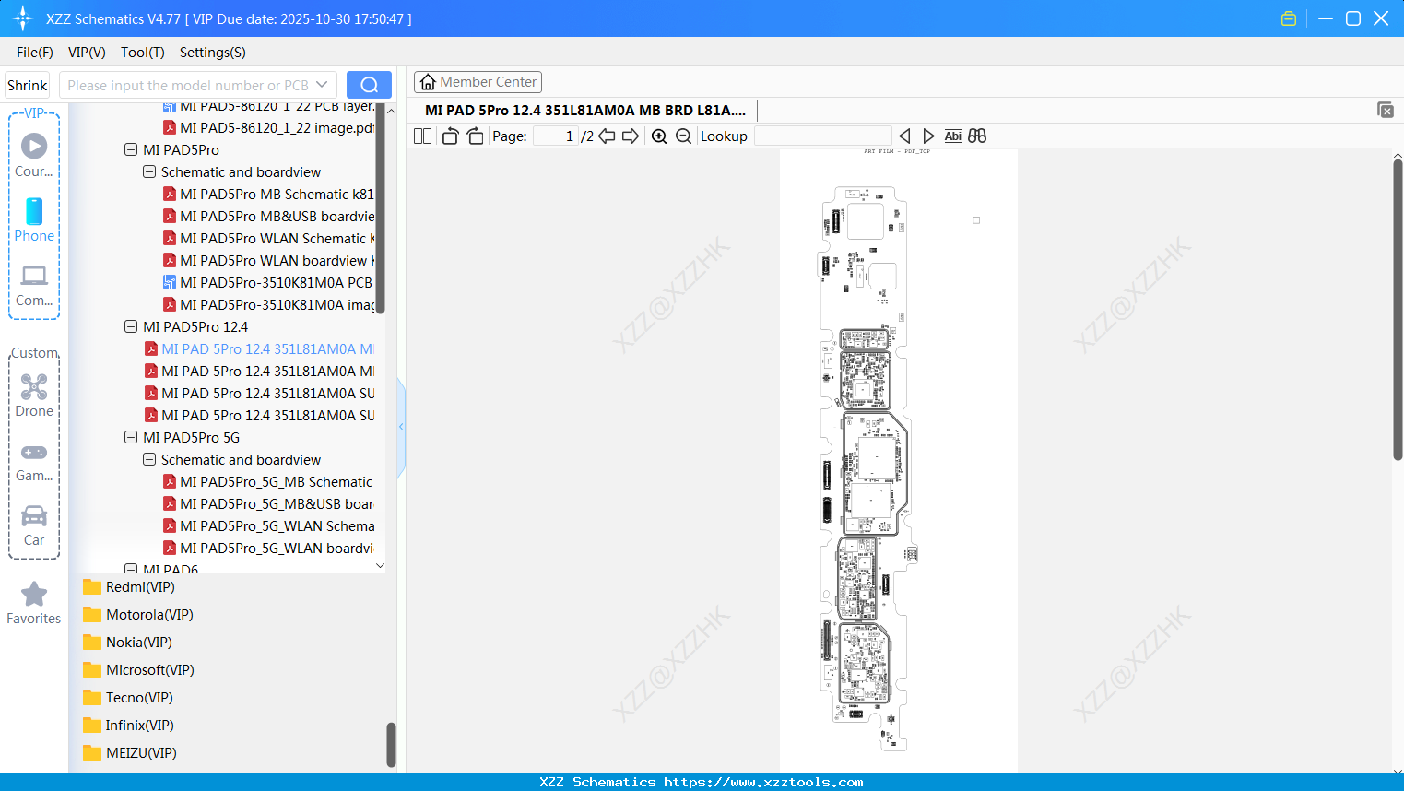
Task: Click the tree list scroll-up arrow
Action: [x=391, y=111]
